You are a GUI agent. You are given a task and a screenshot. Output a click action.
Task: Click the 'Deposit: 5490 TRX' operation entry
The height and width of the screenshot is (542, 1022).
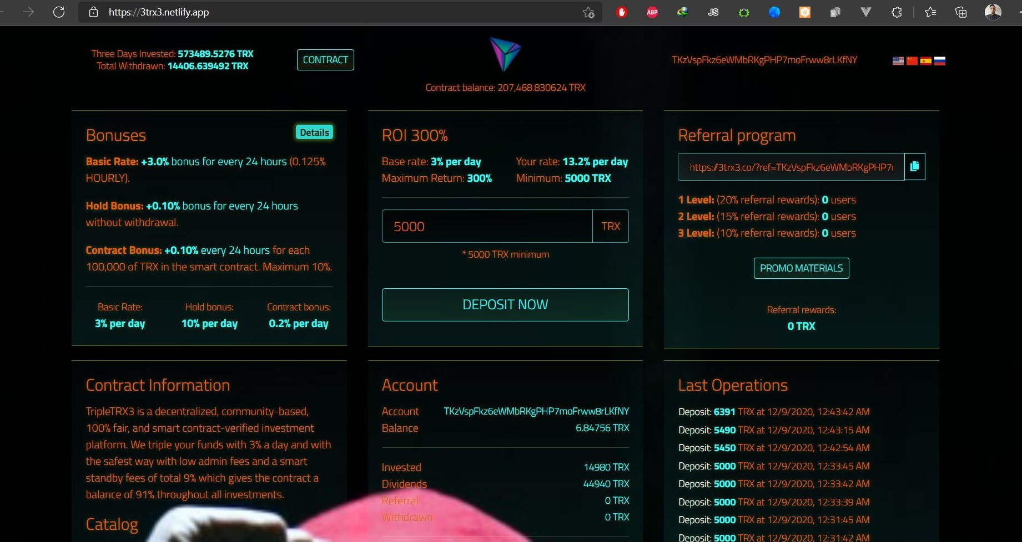[x=774, y=430]
